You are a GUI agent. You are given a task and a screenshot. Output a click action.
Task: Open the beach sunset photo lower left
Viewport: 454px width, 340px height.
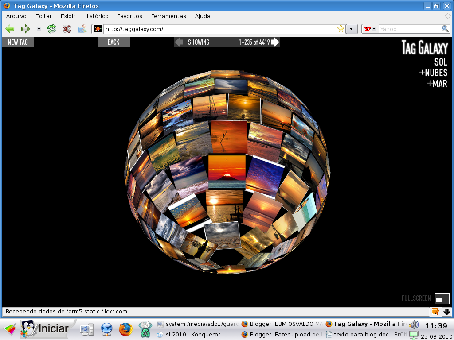pyautogui.click(x=189, y=212)
